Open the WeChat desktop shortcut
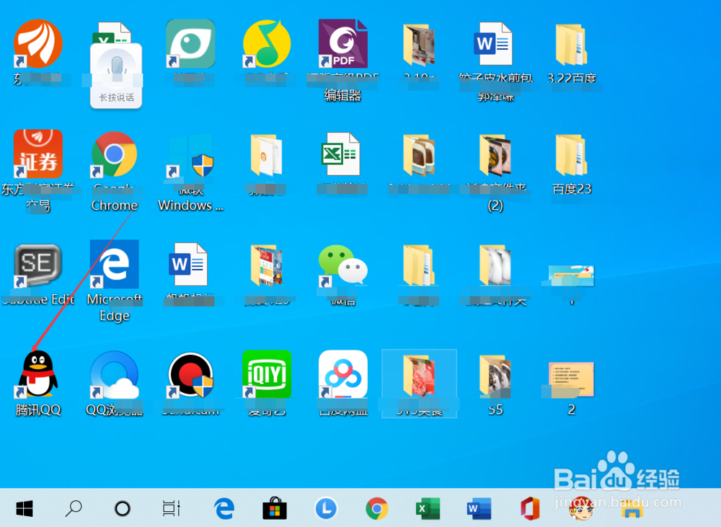721x527 pixels. pyautogui.click(x=343, y=266)
